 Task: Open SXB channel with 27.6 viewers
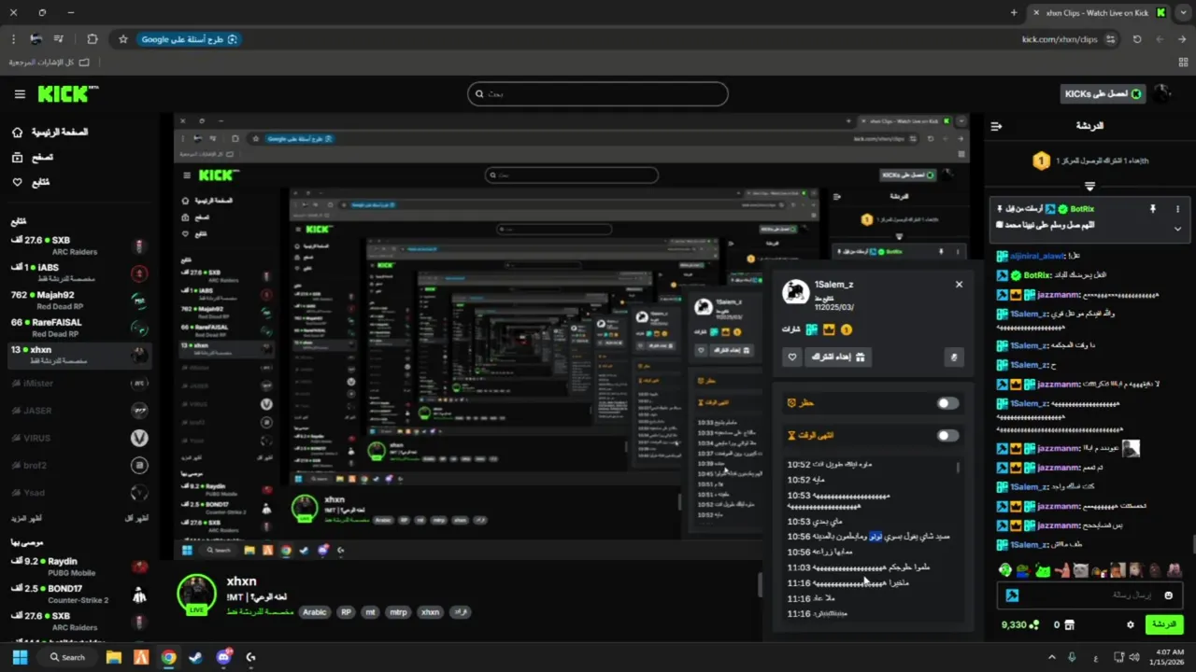(78, 246)
